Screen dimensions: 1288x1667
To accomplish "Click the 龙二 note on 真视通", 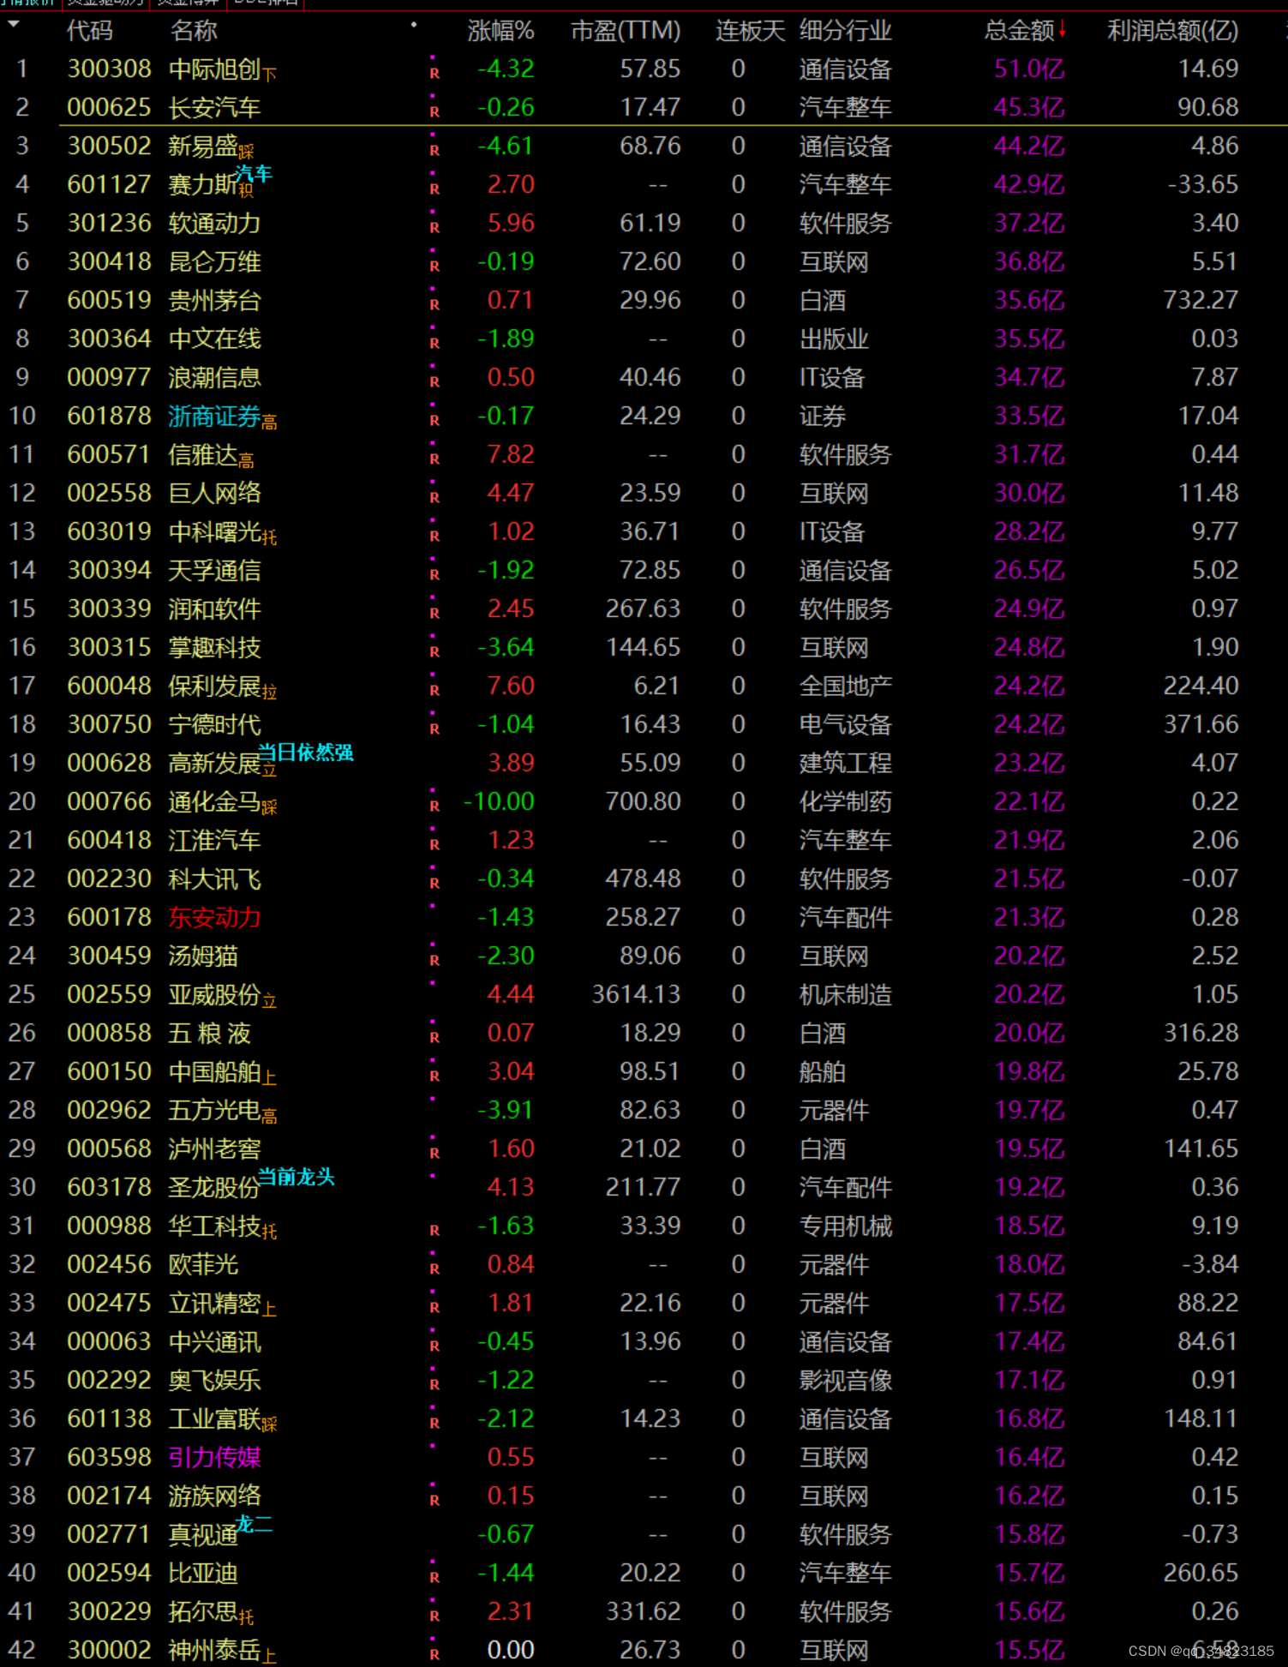I will (254, 1524).
